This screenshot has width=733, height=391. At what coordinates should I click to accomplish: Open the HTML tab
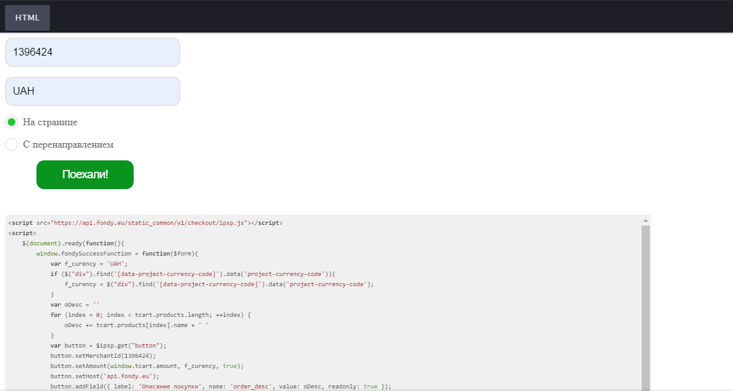coord(27,18)
